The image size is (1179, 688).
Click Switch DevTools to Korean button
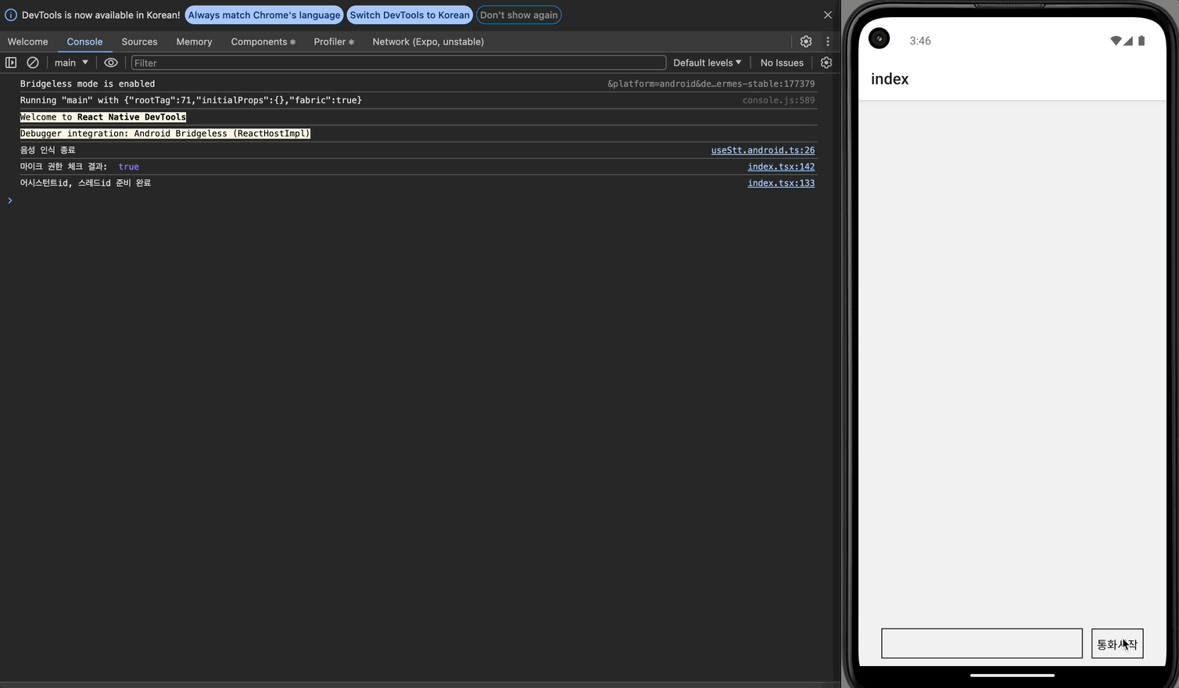410,15
